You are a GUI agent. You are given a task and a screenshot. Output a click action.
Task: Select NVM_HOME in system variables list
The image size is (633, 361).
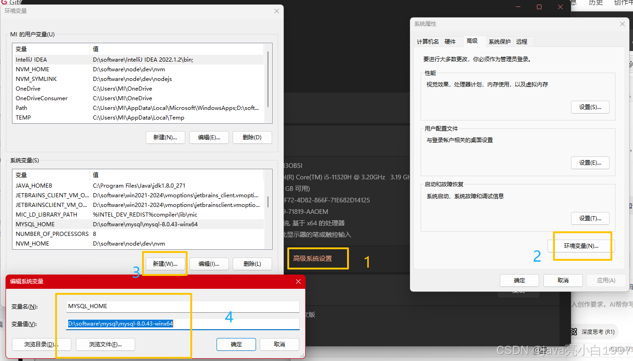tap(138, 244)
